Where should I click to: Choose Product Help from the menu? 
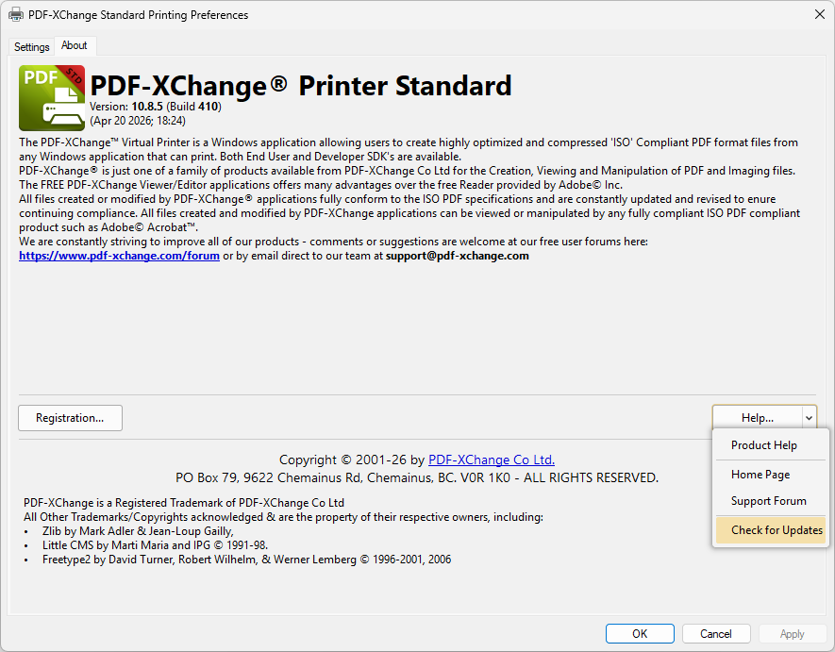771,445
